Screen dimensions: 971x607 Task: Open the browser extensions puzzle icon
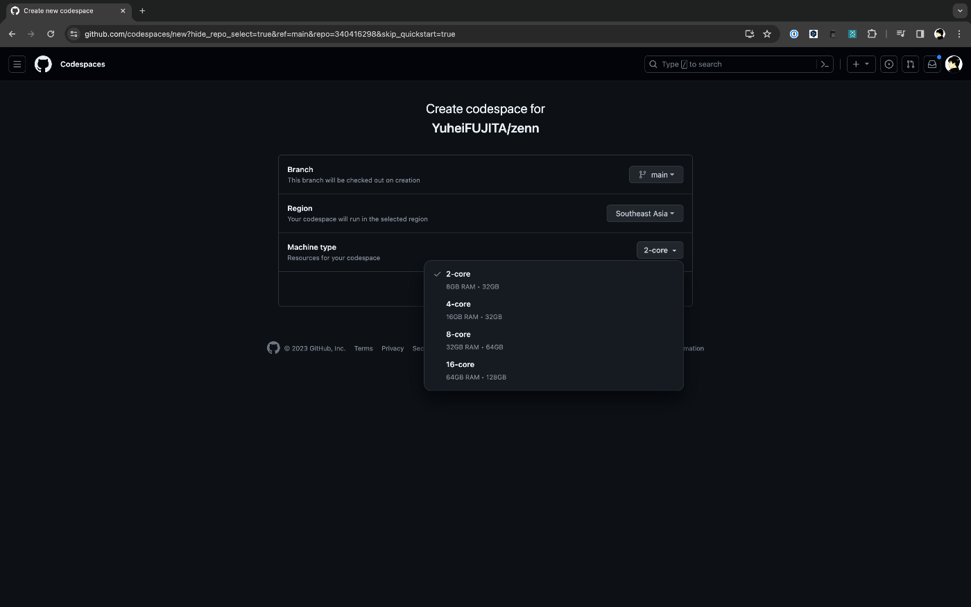point(872,33)
